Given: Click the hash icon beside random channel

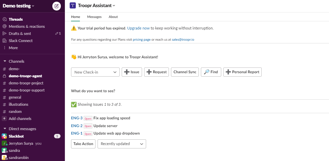Looking at the screenshot, I should 4,112.
